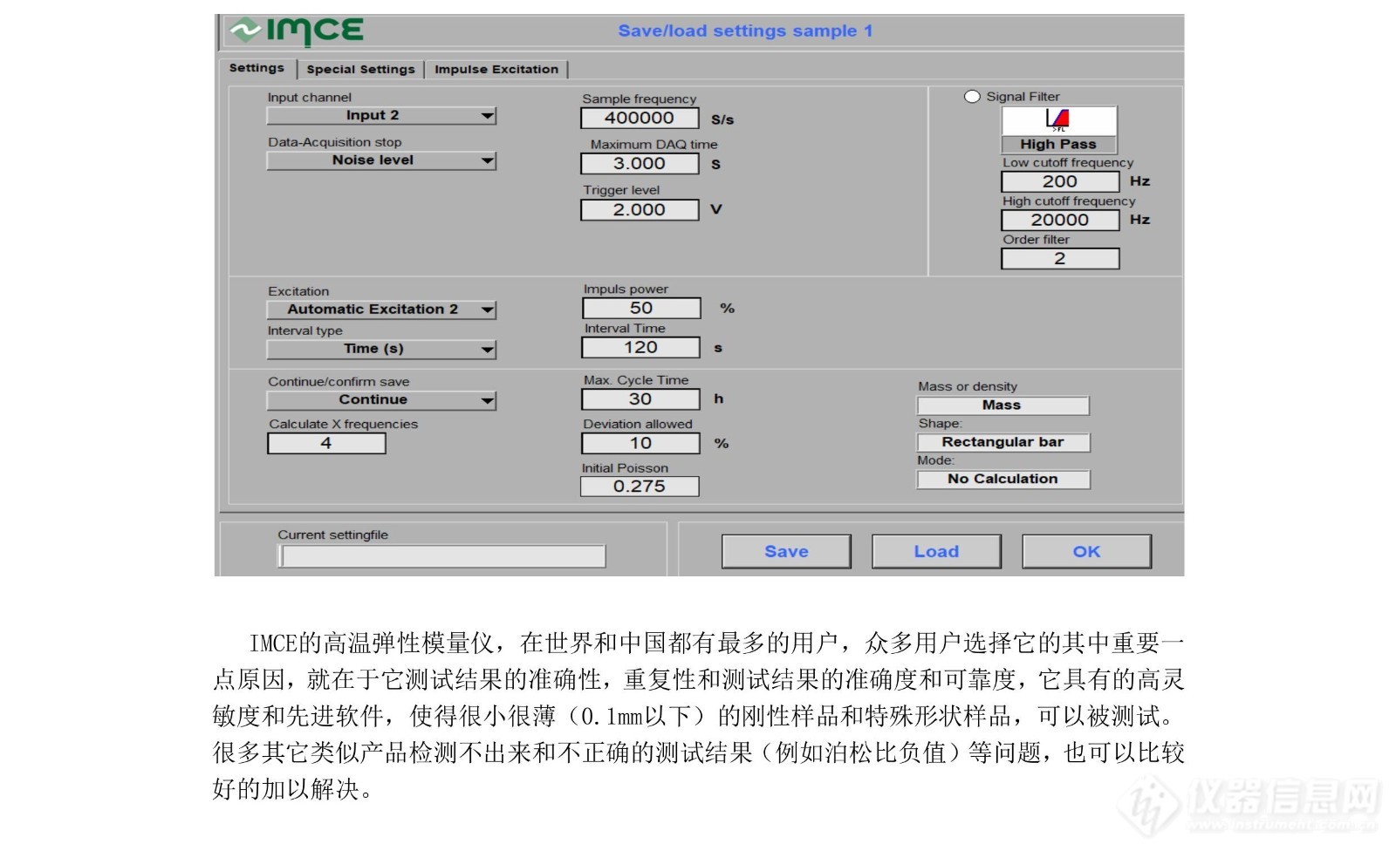
Task: Click the Save button
Action: (x=786, y=551)
